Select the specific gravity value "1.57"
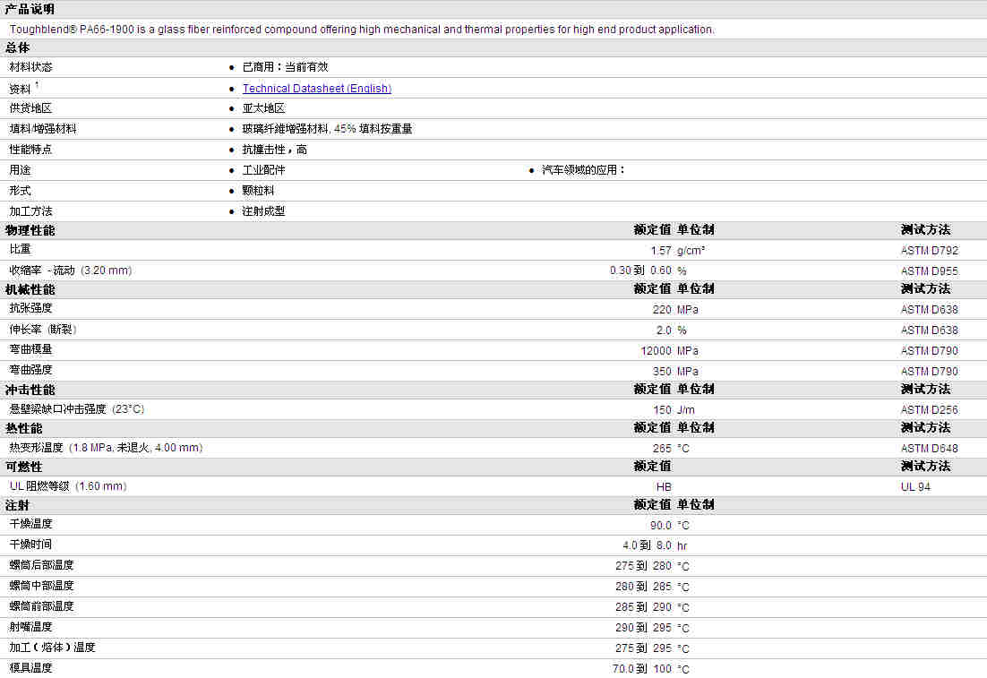987x678 pixels. pyautogui.click(x=661, y=251)
